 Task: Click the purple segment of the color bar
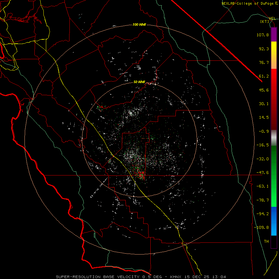(274, 35)
